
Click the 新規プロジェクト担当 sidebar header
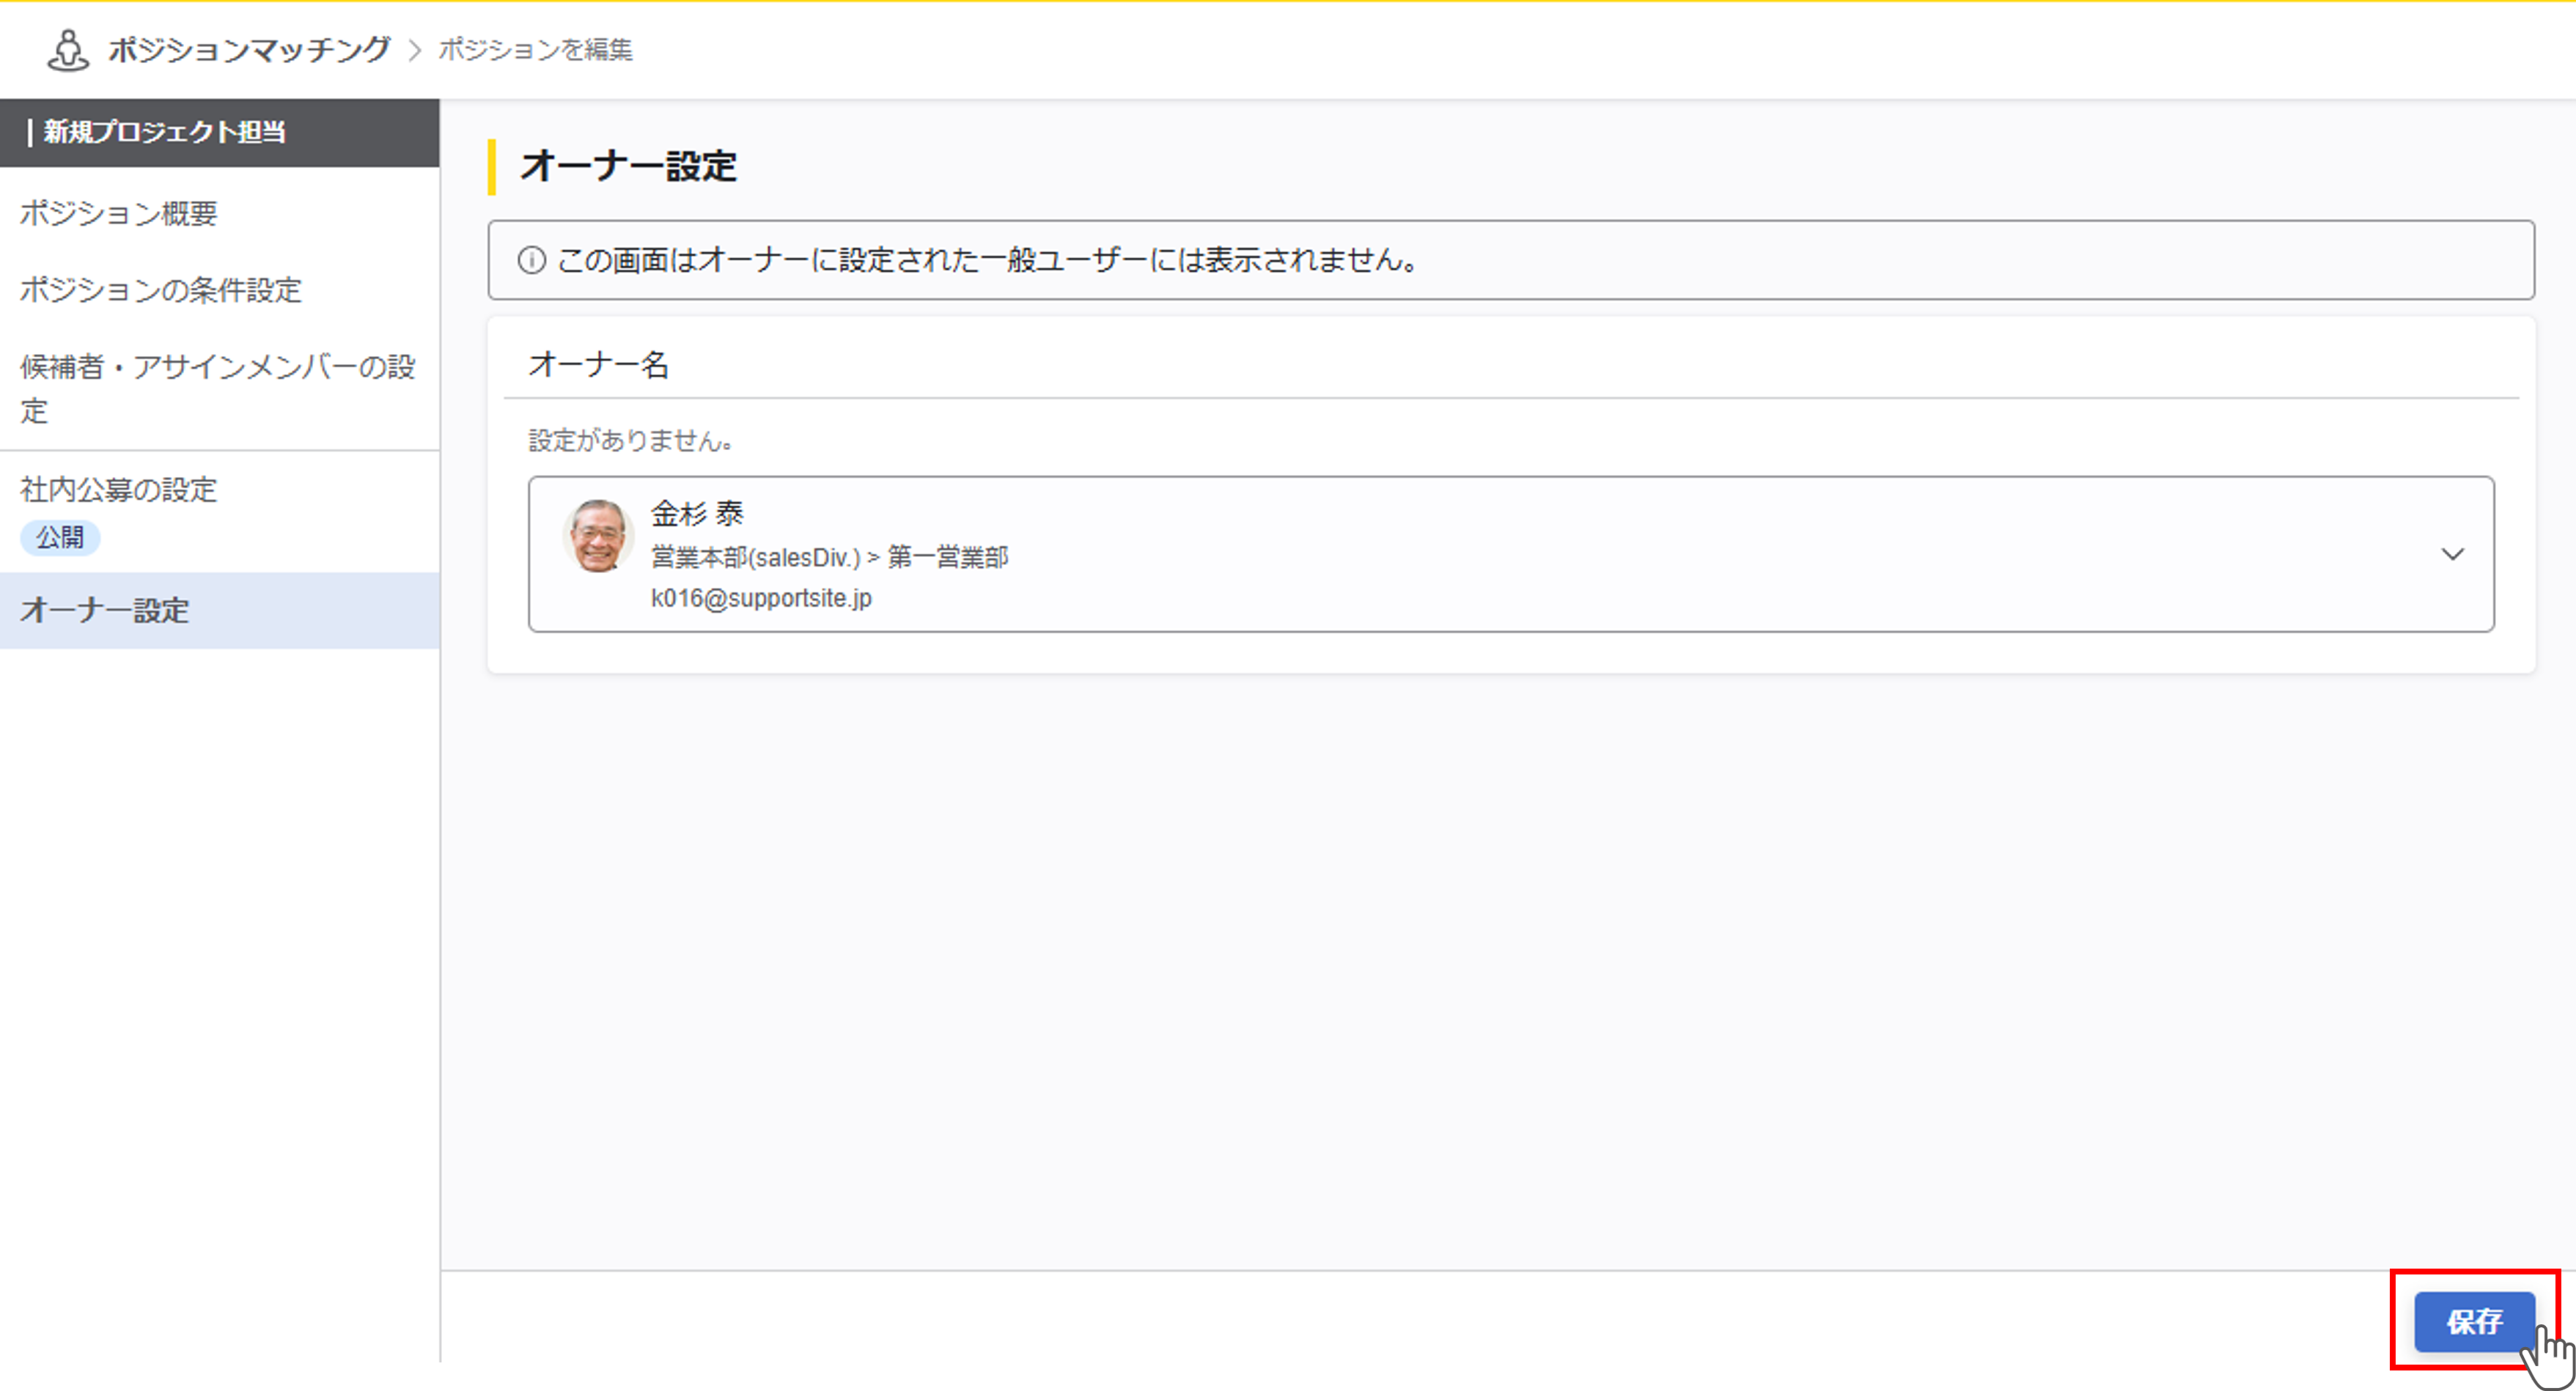[164, 132]
